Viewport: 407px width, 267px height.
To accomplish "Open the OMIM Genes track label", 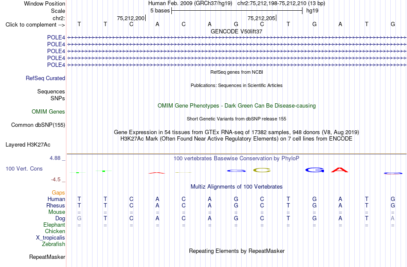I will click(48, 112).
